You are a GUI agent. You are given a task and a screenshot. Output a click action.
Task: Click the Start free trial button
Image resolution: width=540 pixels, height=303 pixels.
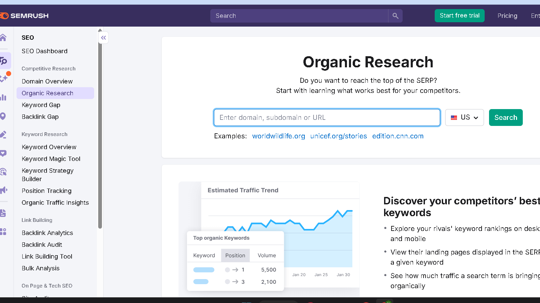[x=459, y=15]
